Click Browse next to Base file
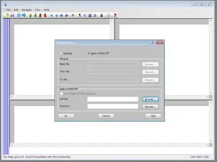217x162 pixels. click(x=150, y=64)
